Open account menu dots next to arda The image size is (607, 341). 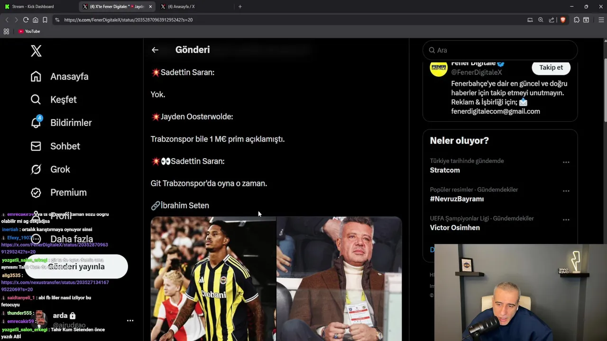(130, 321)
